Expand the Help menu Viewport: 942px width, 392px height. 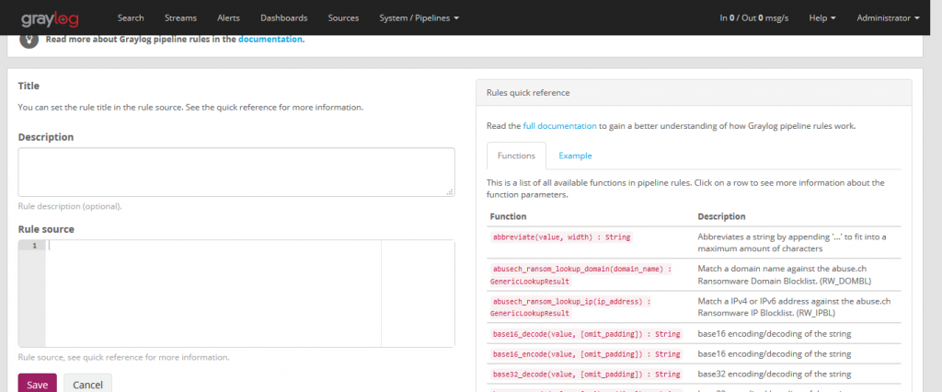[x=821, y=17]
